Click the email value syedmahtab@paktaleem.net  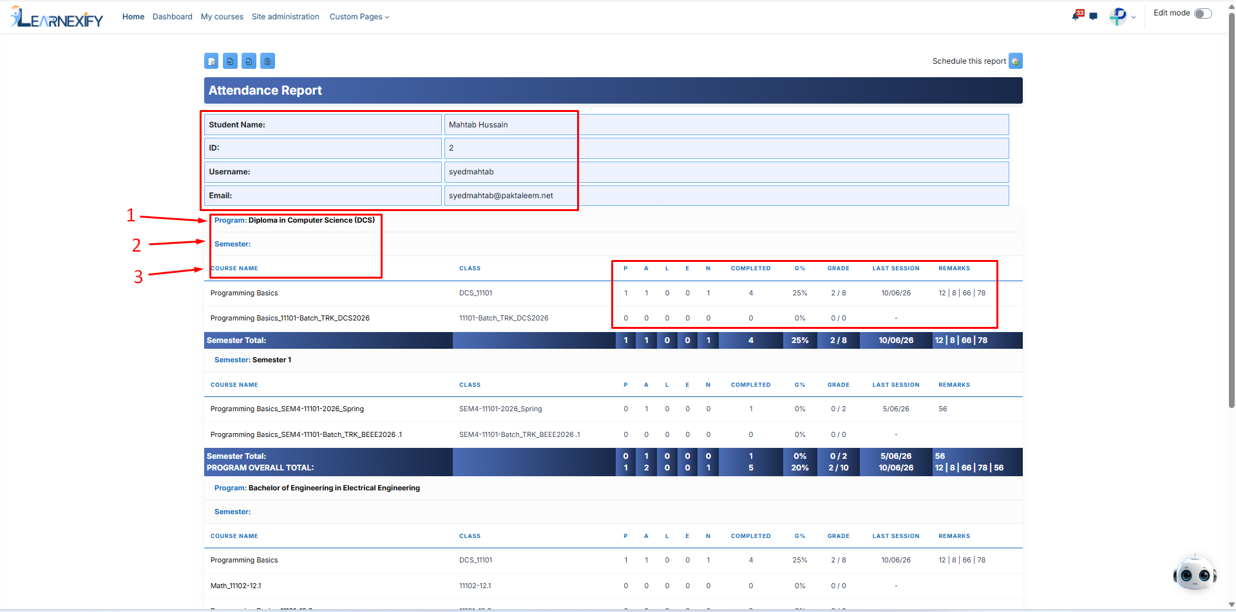click(x=501, y=196)
